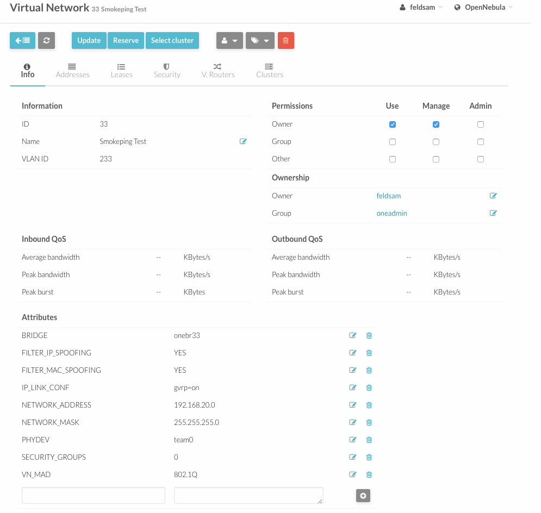Select the VLAN ID value 233
The image size is (541, 513).
pyautogui.click(x=105, y=159)
